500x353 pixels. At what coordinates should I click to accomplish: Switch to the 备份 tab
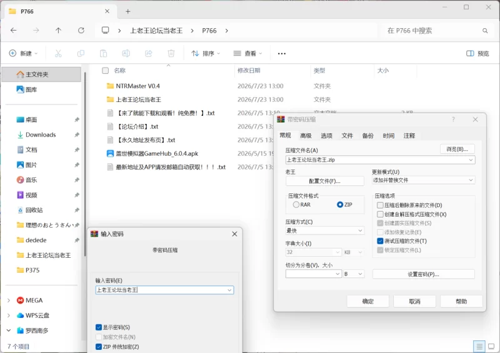click(x=367, y=136)
